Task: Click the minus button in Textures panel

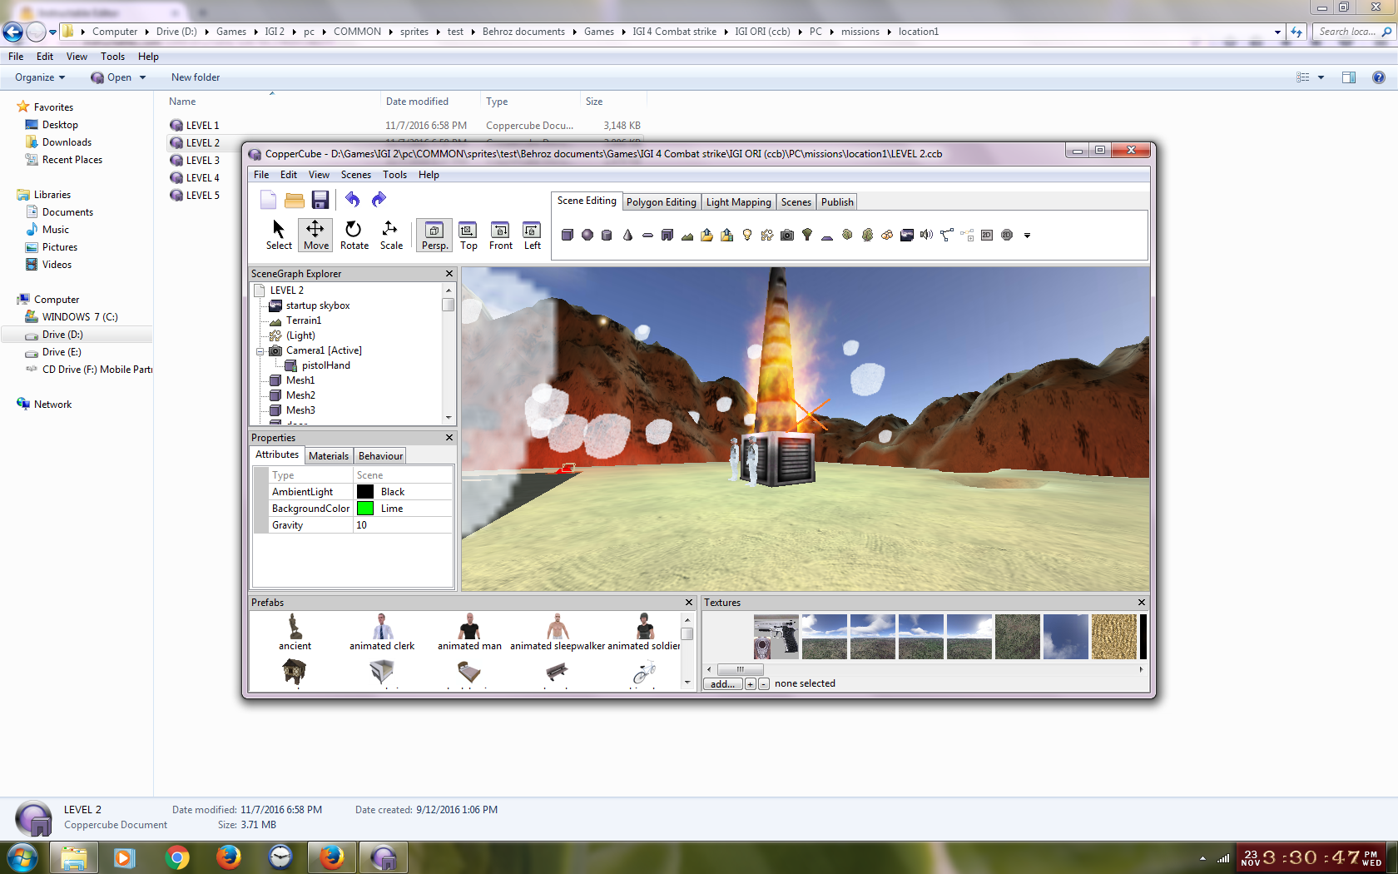Action: [x=764, y=684]
